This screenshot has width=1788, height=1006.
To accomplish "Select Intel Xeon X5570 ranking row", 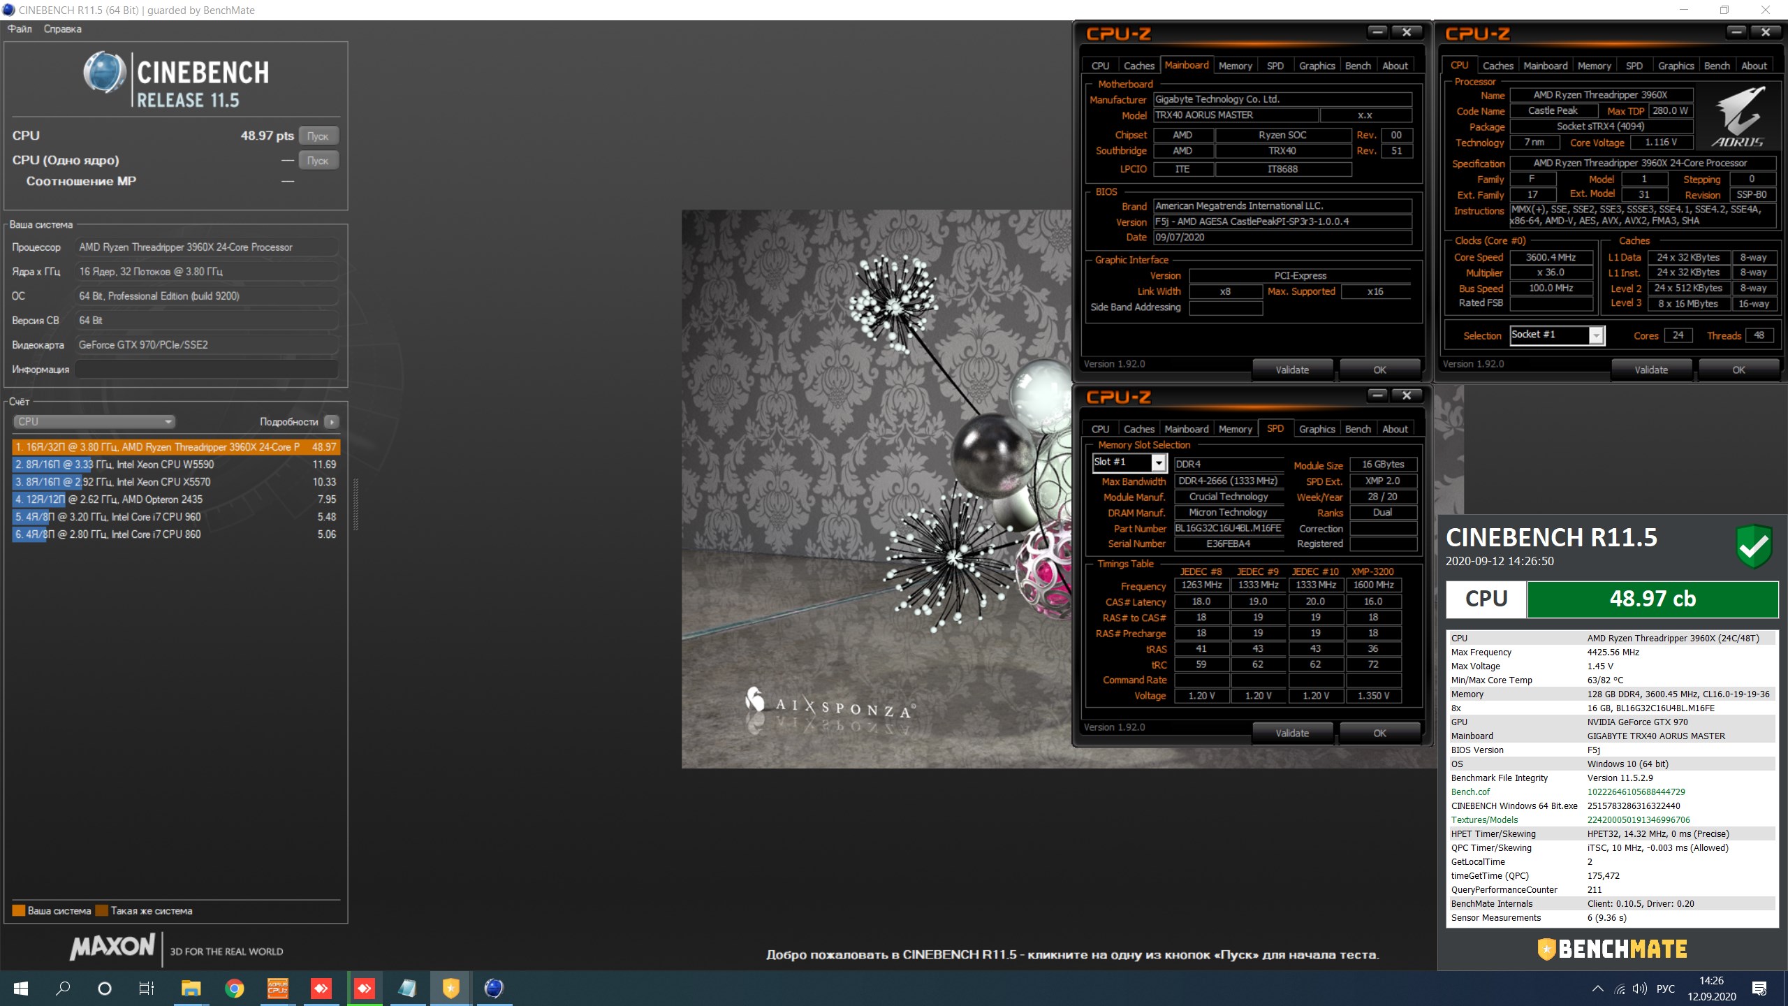I will 176,482.
